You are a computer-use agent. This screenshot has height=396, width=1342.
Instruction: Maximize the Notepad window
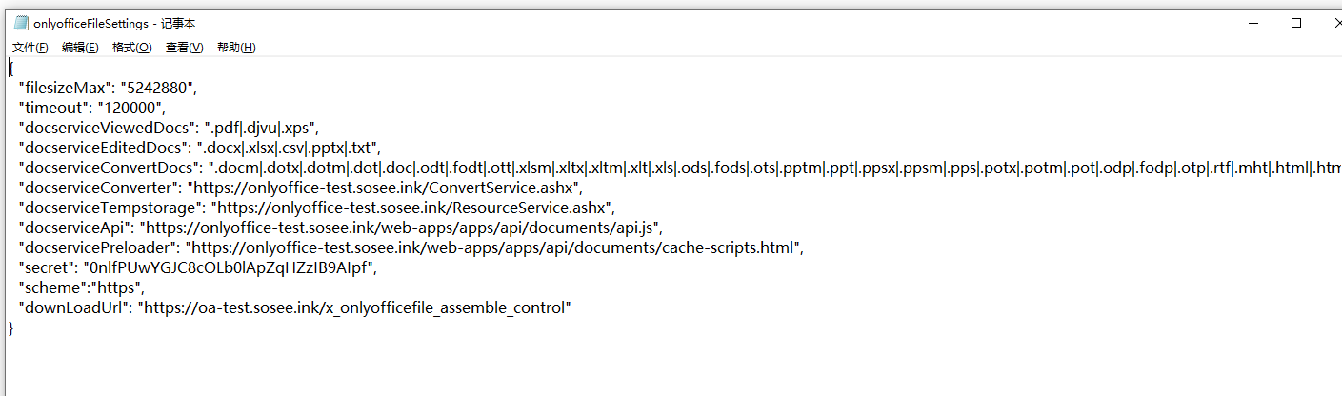[x=1296, y=23]
